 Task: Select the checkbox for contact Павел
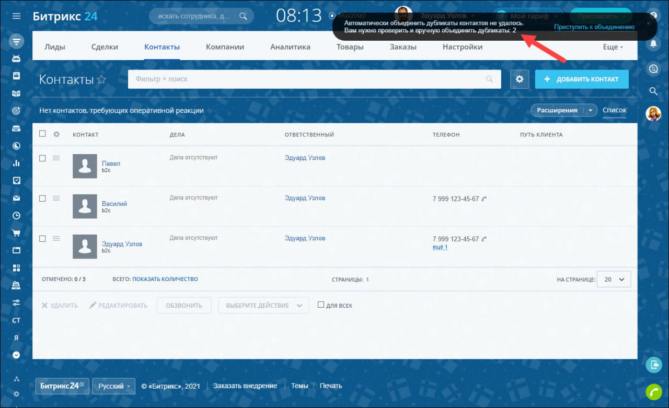[43, 158]
